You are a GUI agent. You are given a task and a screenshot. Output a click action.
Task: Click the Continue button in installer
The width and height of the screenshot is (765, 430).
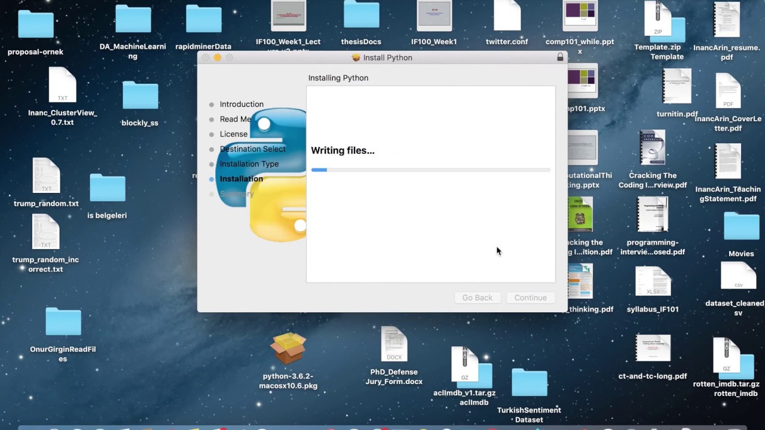click(x=531, y=297)
